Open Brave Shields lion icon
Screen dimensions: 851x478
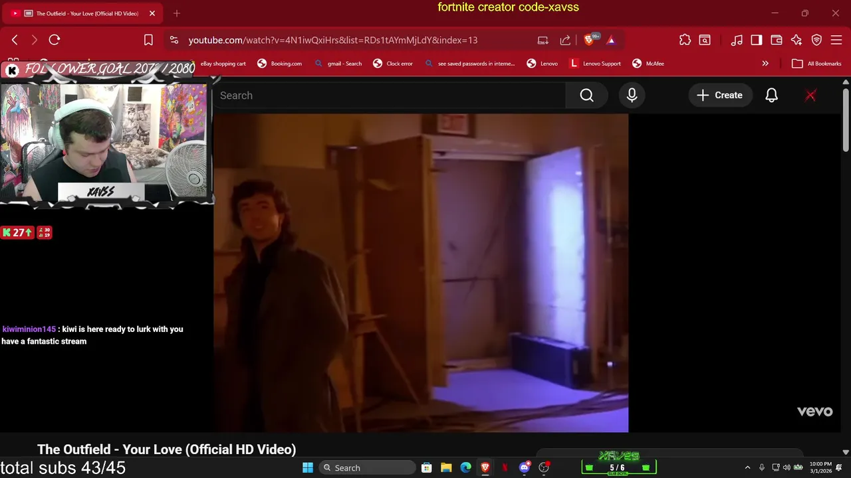tap(588, 40)
